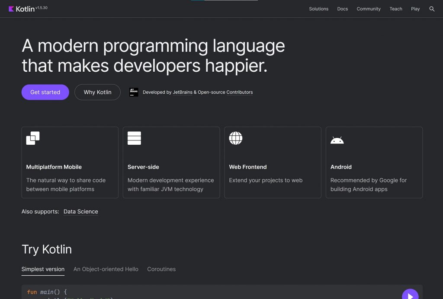
Task: Click the Android robot icon
Action: 337,140
